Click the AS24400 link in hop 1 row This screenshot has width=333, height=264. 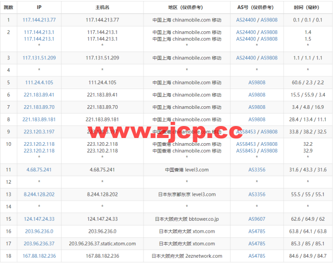click(246, 20)
